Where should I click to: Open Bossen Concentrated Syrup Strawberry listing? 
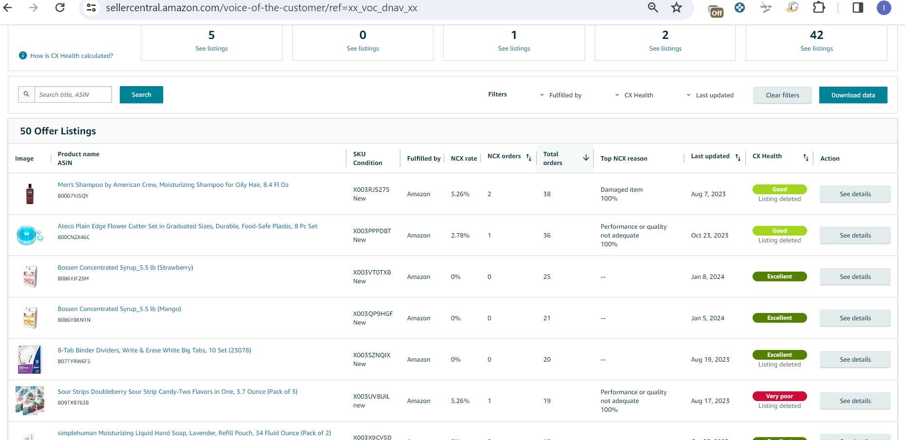(125, 267)
